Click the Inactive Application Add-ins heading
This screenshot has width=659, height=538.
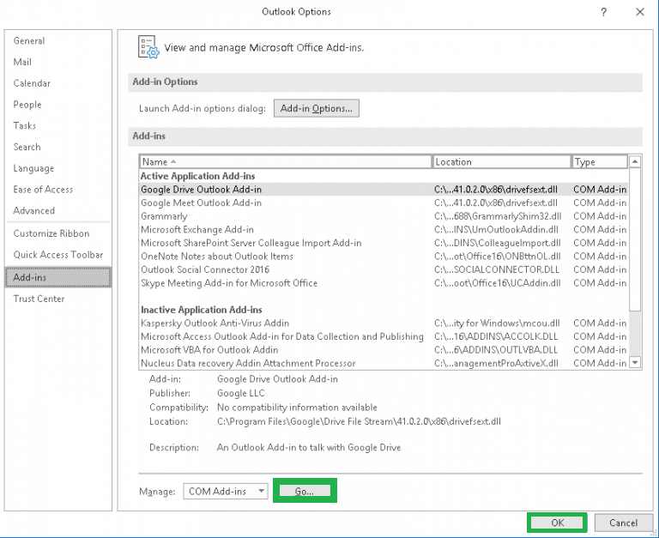point(202,311)
